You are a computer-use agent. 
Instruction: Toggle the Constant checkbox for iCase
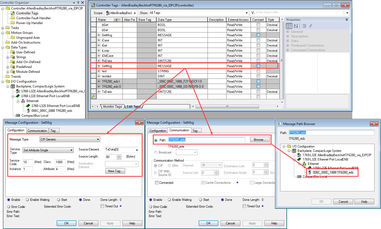coord(258,40)
